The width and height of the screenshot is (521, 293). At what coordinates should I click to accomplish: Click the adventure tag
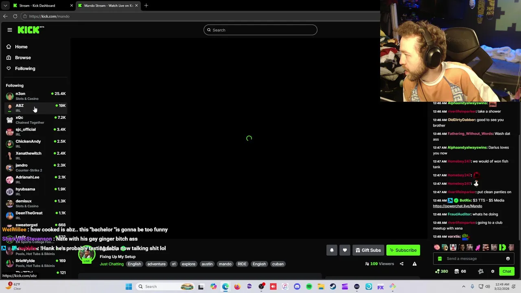156,264
